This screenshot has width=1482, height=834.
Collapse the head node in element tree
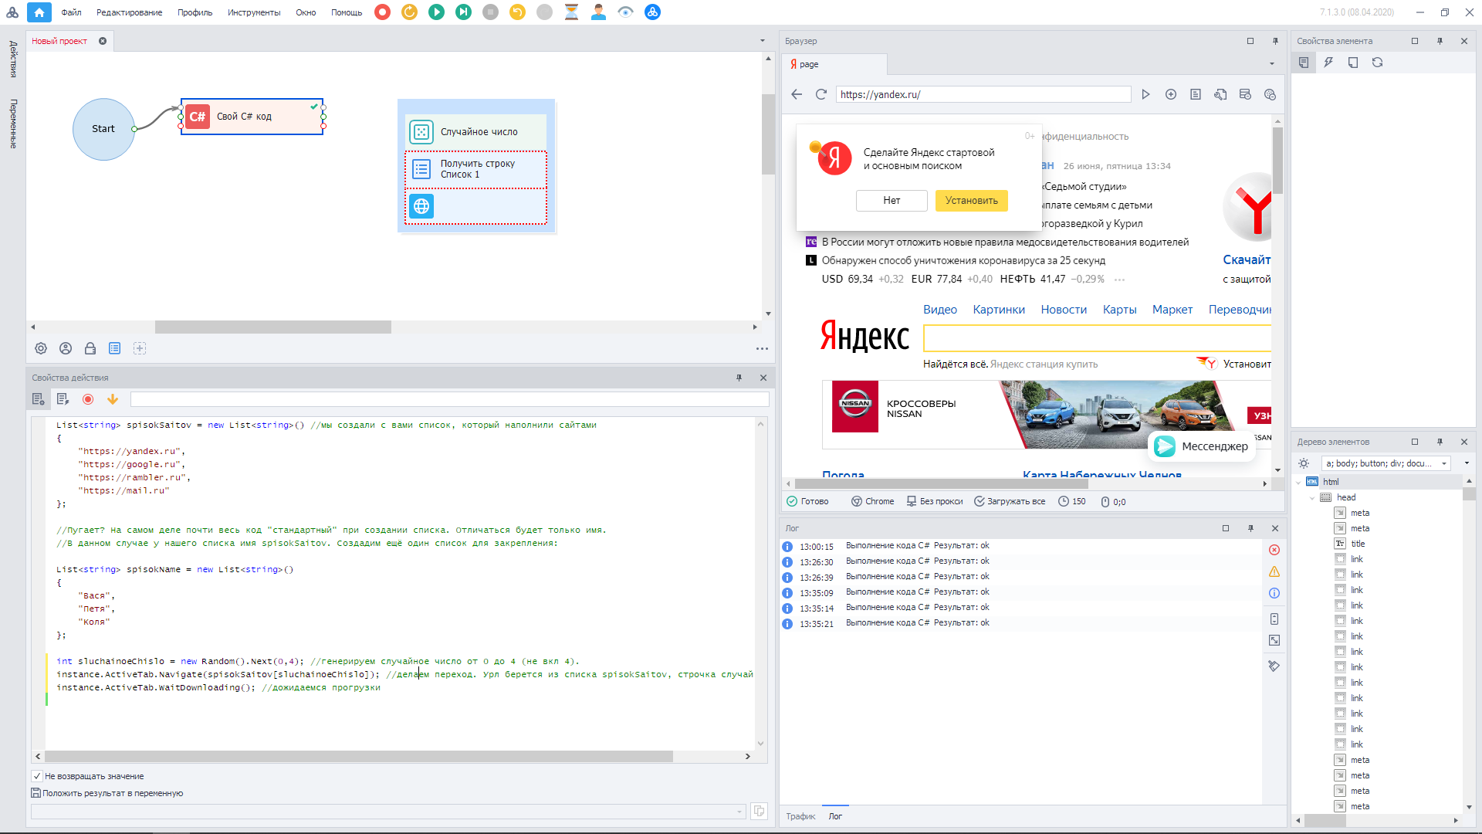pyautogui.click(x=1312, y=498)
